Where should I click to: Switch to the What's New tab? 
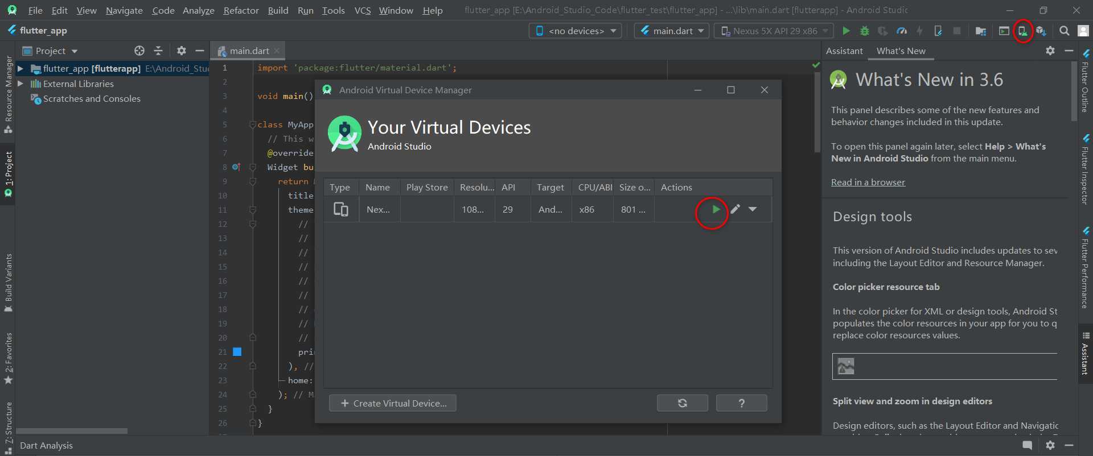pyautogui.click(x=901, y=51)
